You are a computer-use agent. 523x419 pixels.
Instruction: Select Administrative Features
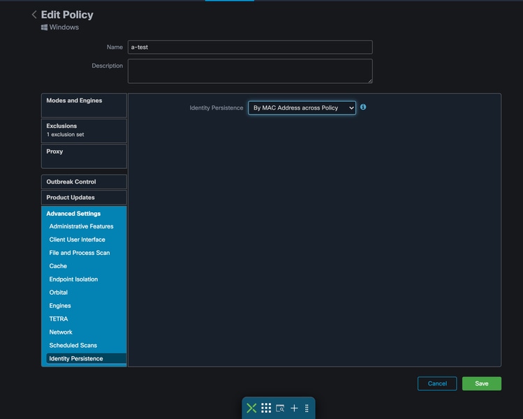tap(82, 226)
